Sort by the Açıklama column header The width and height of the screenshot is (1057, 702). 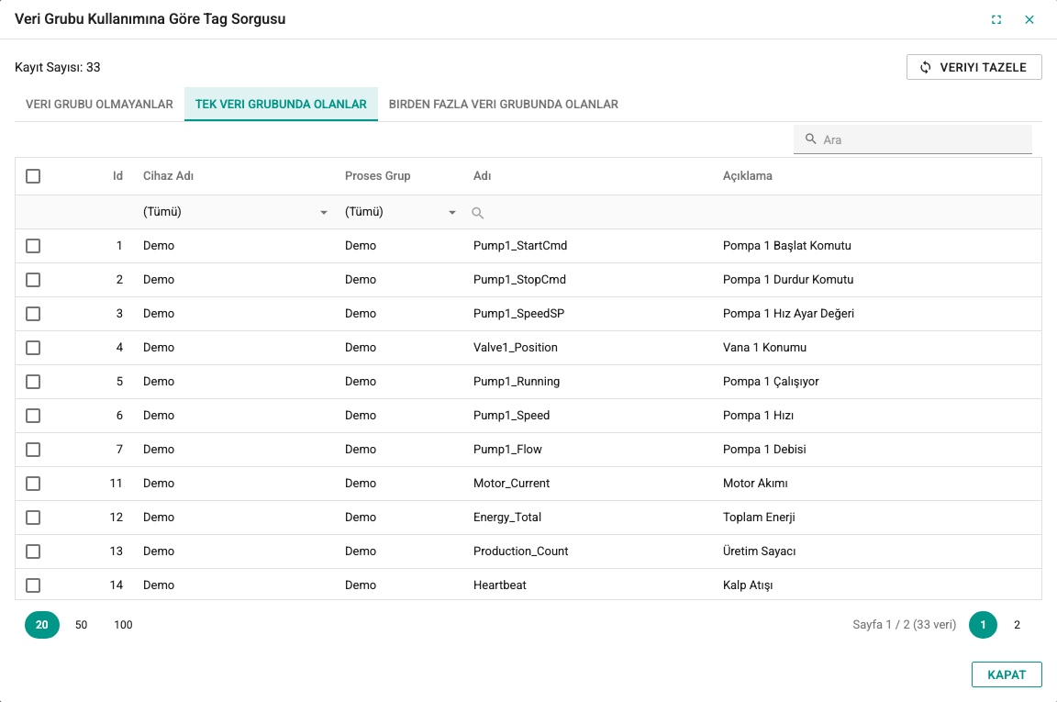(x=748, y=176)
